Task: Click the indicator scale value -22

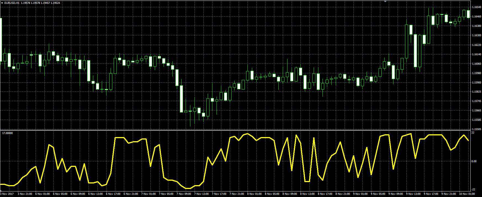Action: [x=473, y=189]
